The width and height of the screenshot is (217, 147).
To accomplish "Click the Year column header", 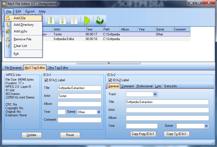I will coord(146,29).
